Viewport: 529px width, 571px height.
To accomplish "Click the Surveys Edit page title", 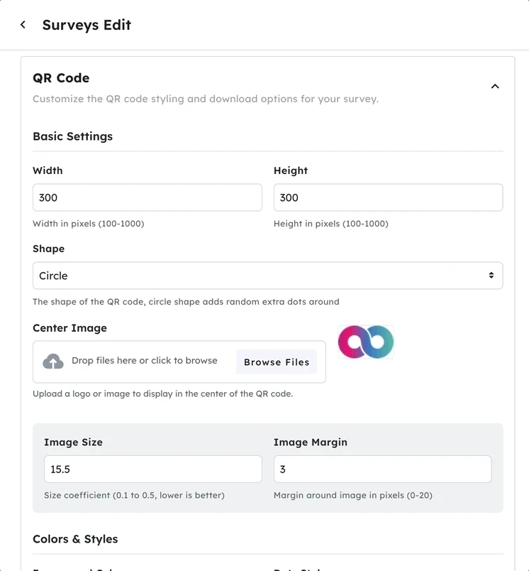I will (x=87, y=25).
